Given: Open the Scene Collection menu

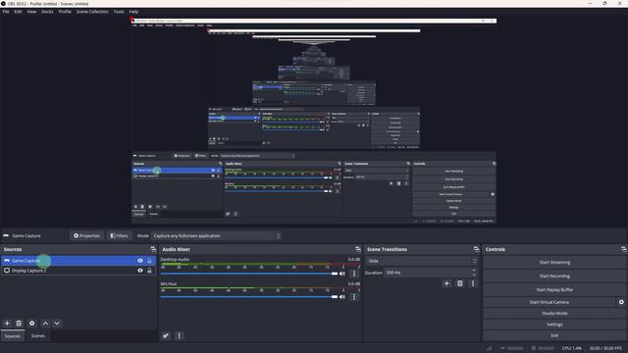Looking at the screenshot, I should point(92,12).
